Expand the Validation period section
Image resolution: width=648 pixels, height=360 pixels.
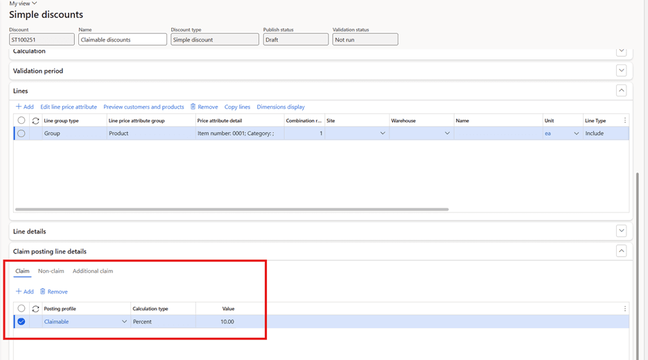[x=621, y=71]
